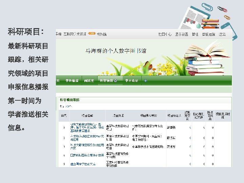Click the 中国科学技术信息研究所 cell in row 3
This screenshot has height=183, width=244.
click(x=148, y=147)
